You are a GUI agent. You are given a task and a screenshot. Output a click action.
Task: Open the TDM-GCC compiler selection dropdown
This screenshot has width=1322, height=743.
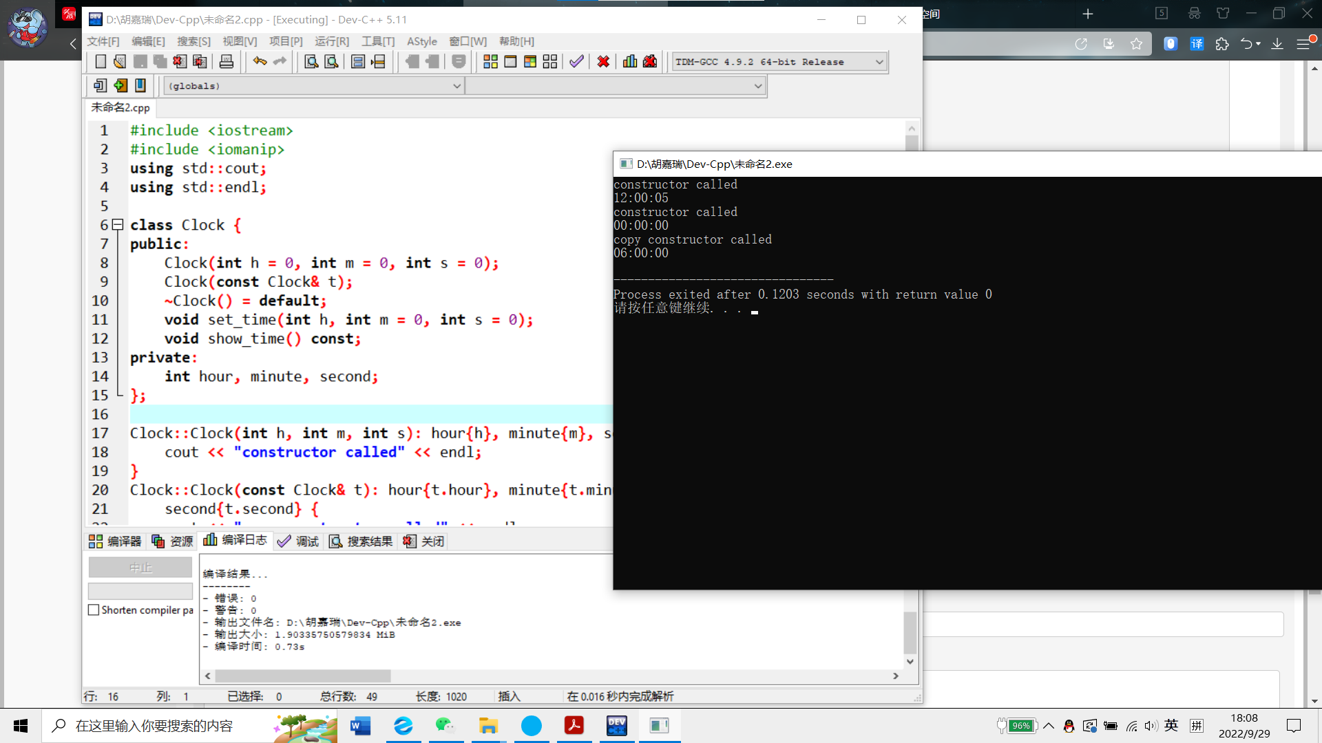click(x=879, y=62)
